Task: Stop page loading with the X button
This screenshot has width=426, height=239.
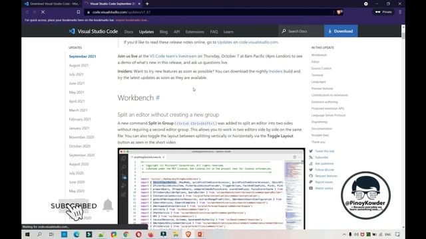Action: (x=43, y=12)
